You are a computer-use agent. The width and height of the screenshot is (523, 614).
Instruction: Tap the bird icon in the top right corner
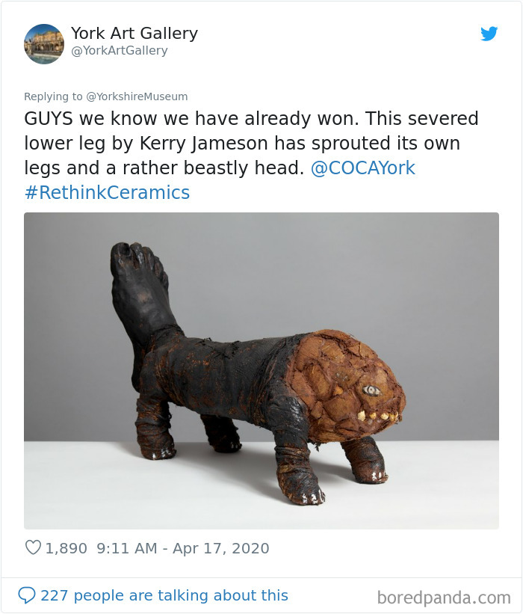tap(489, 34)
